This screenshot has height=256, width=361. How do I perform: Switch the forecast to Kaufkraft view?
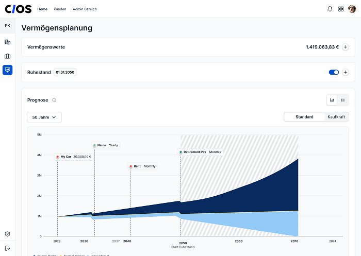(336, 117)
